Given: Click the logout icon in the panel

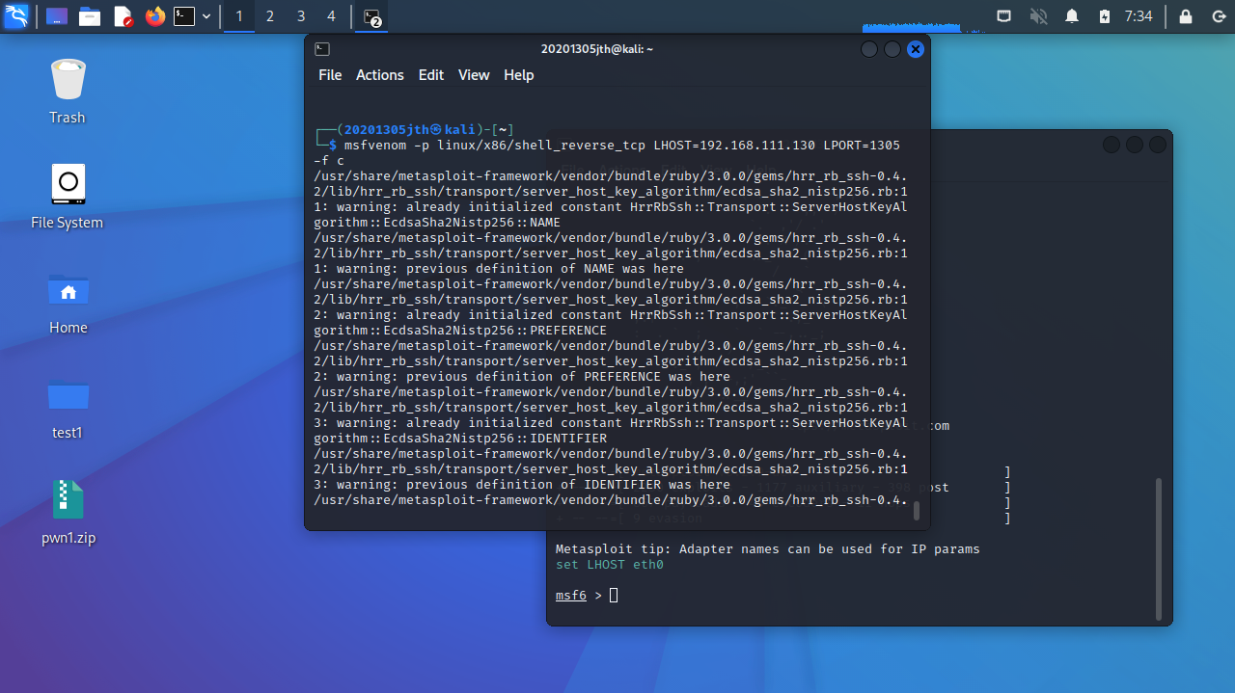Looking at the screenshot, I should (1218, 16).
